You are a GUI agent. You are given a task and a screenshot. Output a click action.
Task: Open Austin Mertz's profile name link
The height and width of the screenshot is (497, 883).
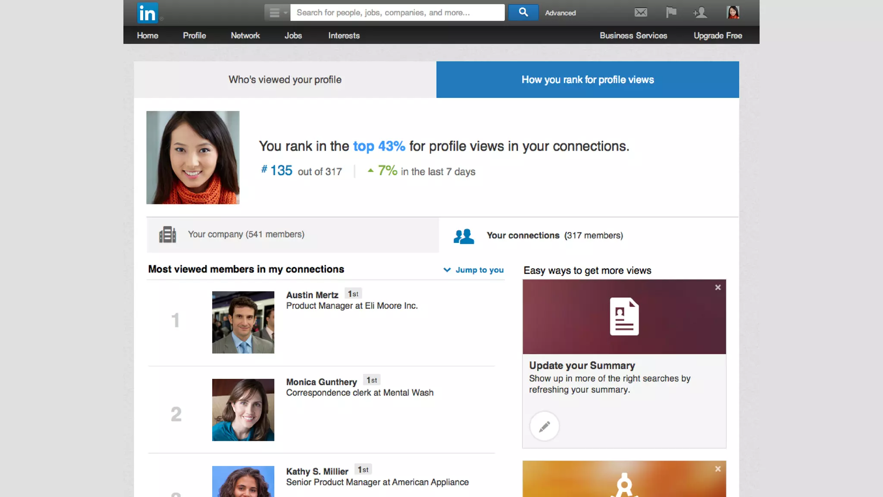coord(312,295)
